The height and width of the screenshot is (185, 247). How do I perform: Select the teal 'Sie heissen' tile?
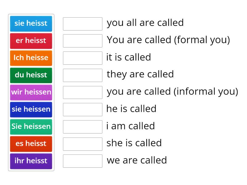pos(31,127)
